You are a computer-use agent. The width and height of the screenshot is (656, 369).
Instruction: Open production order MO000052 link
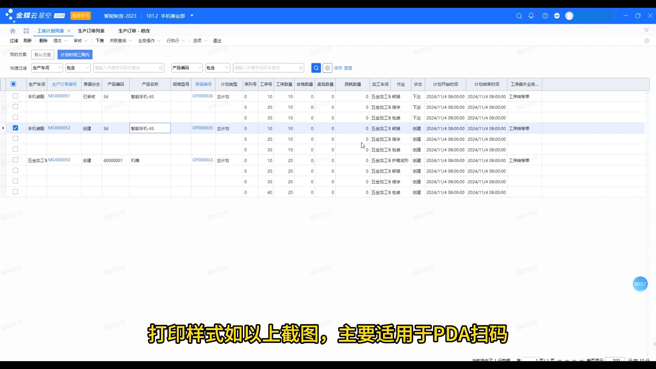59,128
